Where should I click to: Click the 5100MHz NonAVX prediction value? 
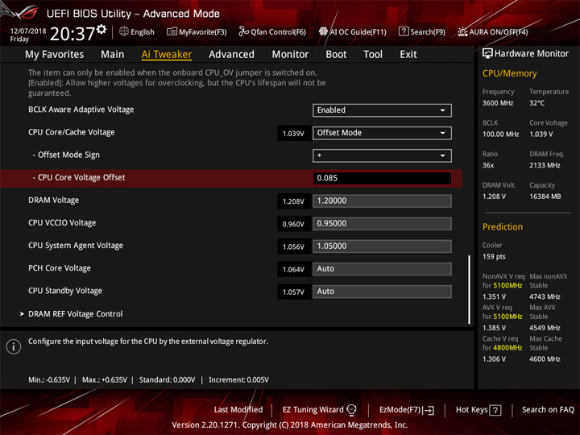tap(507, 285)
